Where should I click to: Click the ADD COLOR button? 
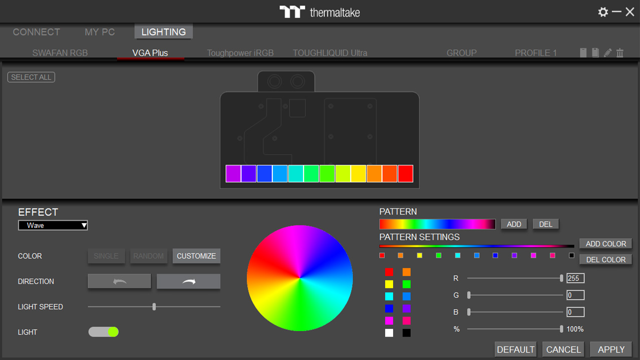pyautogui.click(x=606, y=244)
